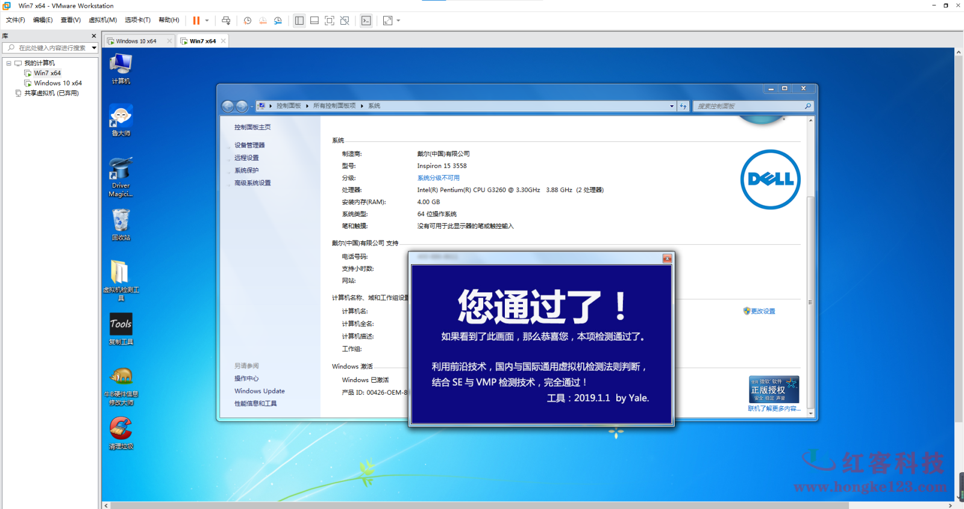
Task: Select Windows 10 x64 in the library tree
Action: coord(58,83)
